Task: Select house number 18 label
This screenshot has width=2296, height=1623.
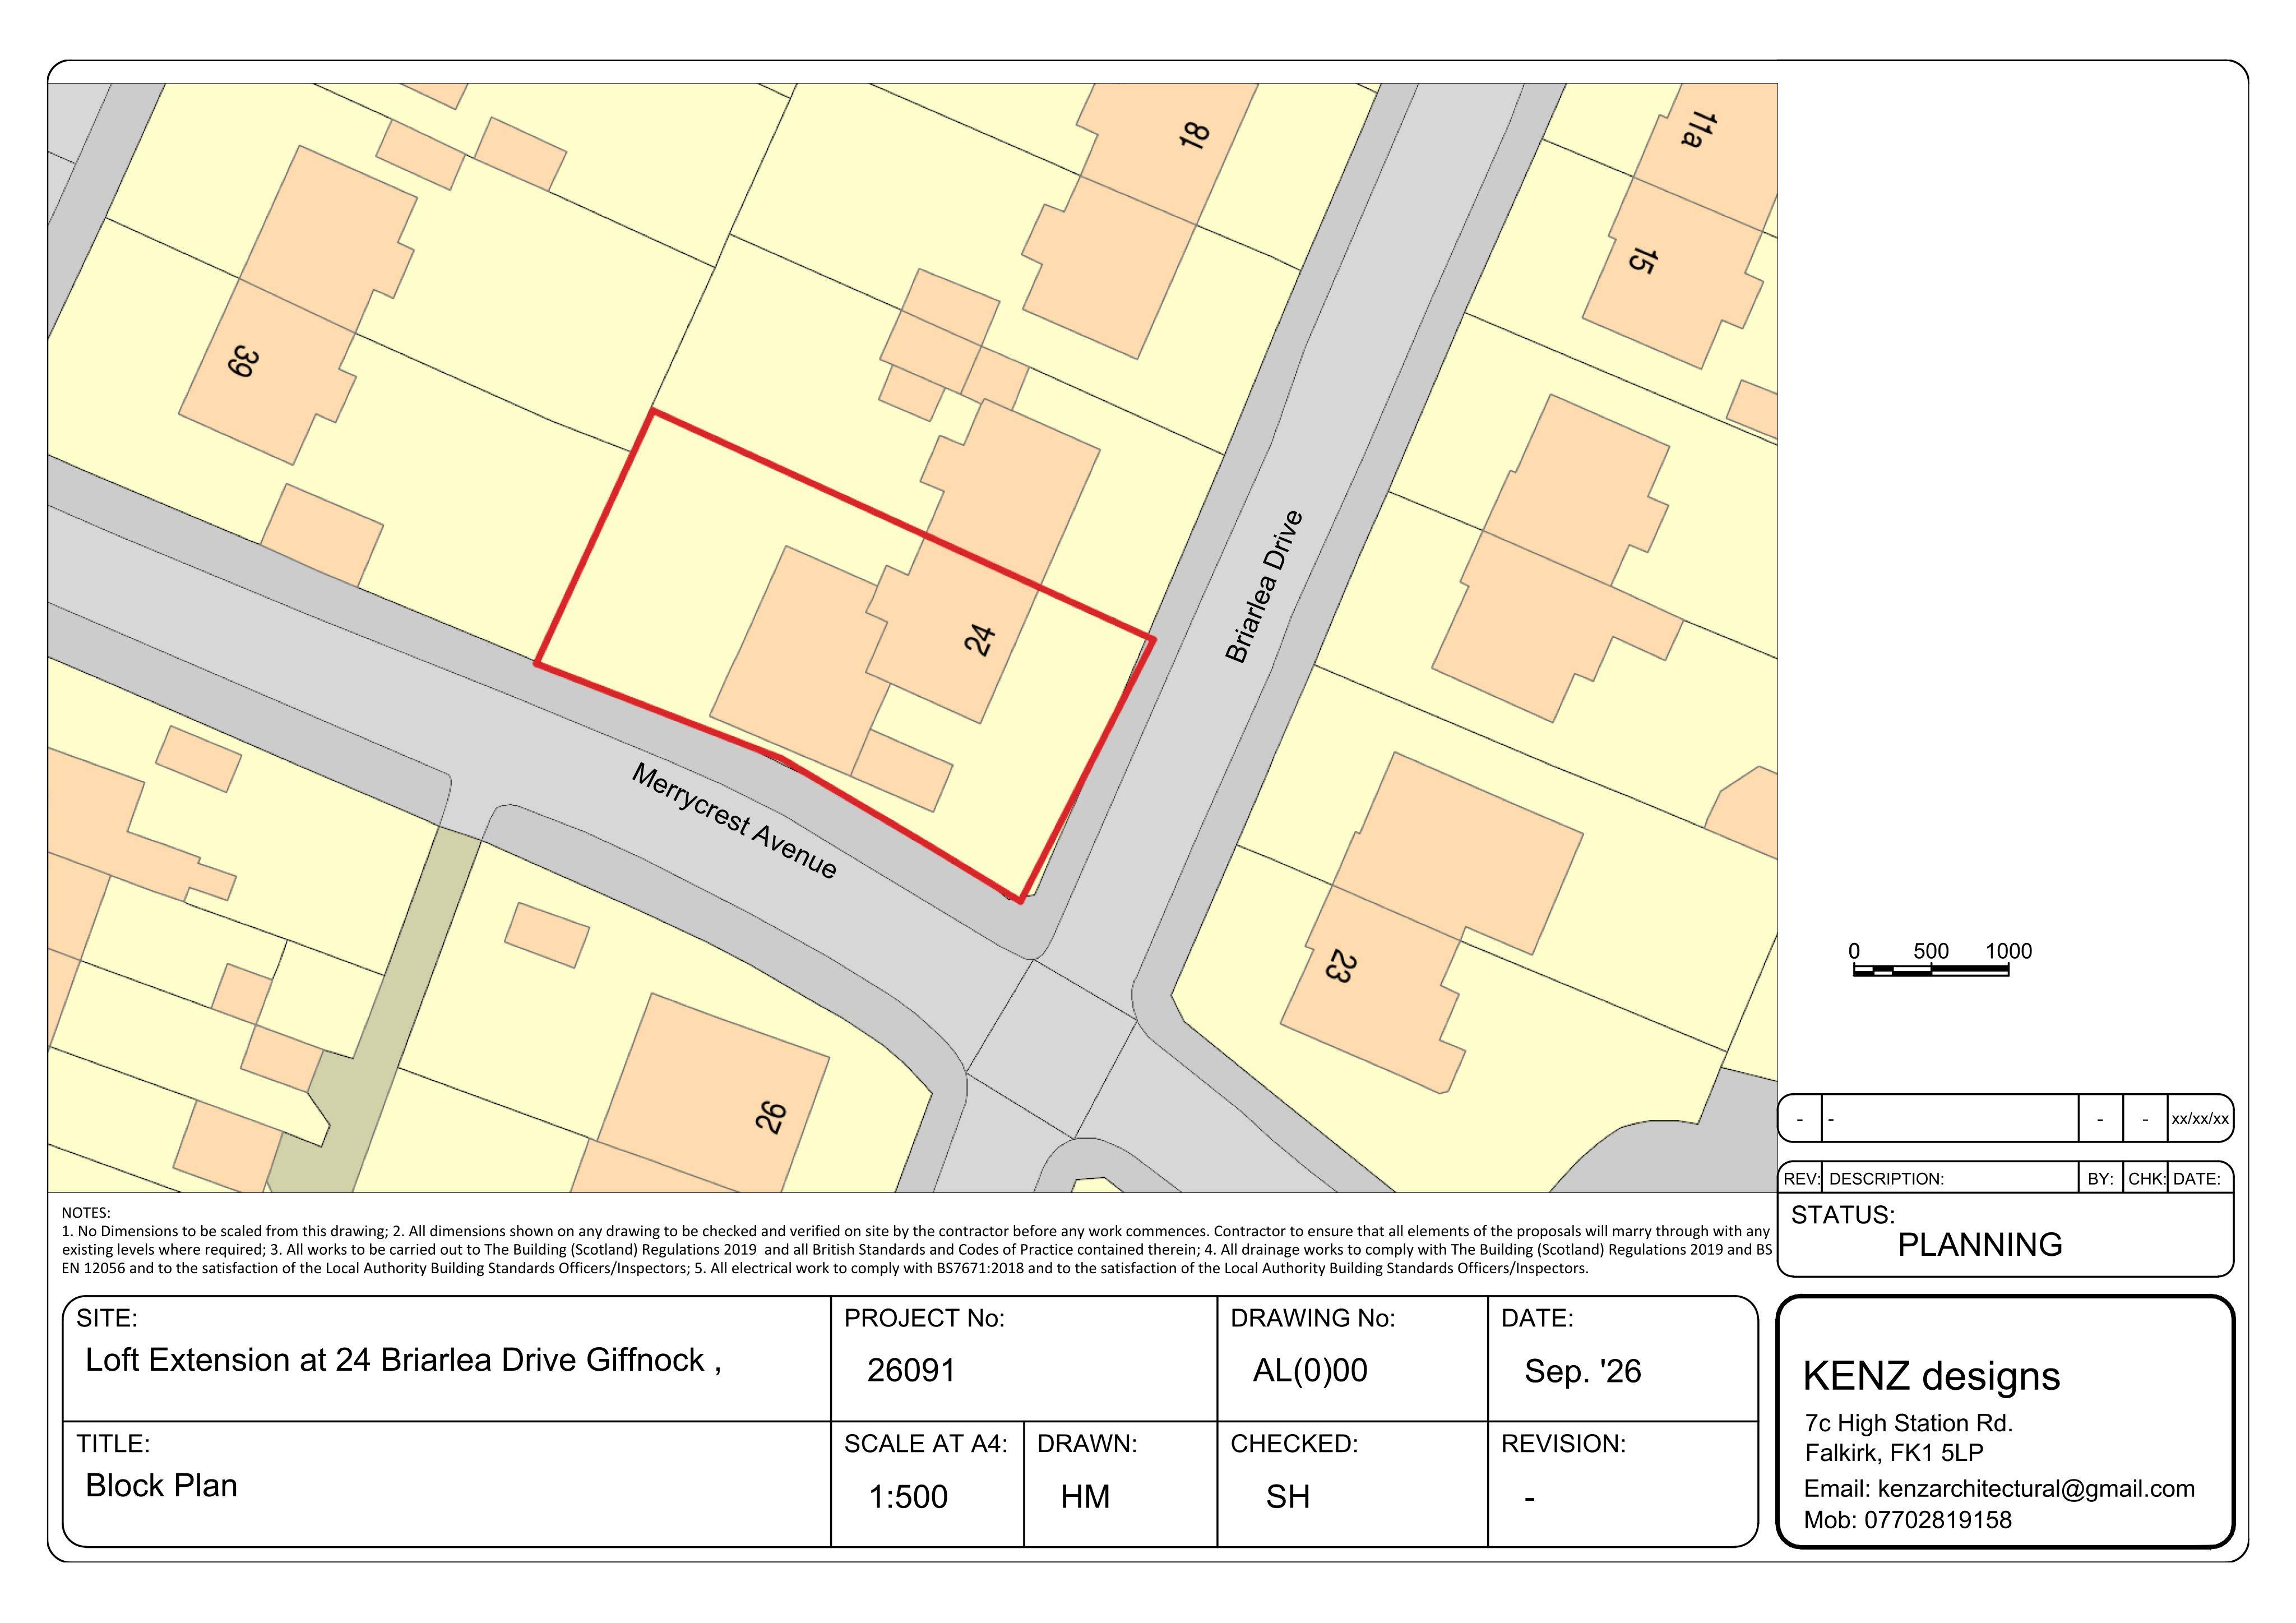Action: tap(1194, 134)
